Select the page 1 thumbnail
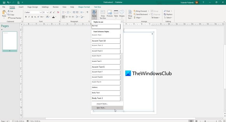This screenshot has width=226, height=122. [10, 42]
